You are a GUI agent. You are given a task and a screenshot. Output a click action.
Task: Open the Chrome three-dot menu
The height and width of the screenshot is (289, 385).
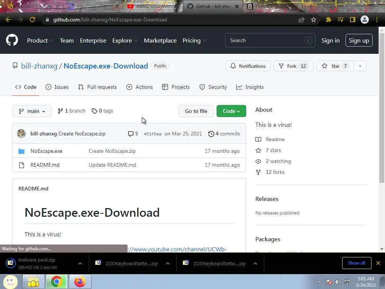[x=377, y=20]
